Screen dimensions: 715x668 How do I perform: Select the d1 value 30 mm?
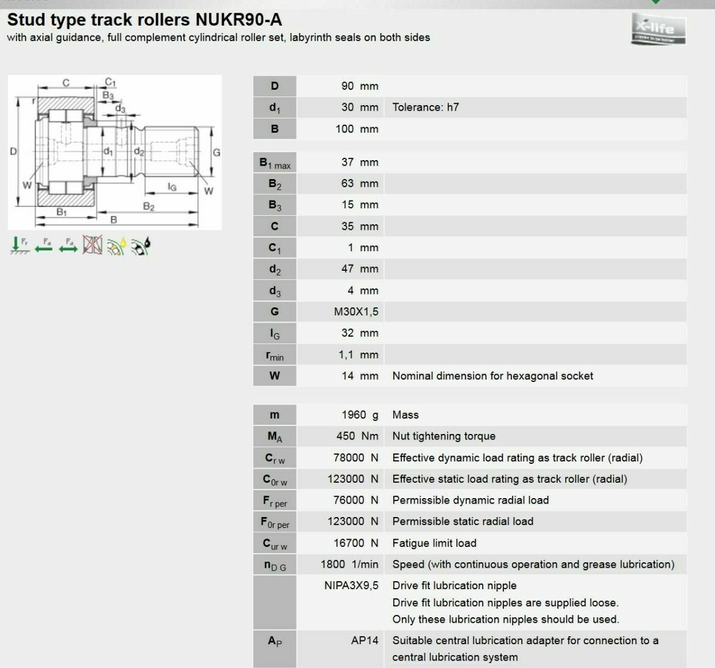click(x=360, y=107)
